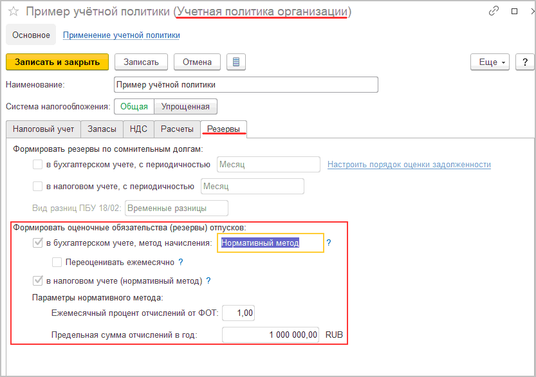The height and width of the screenshot is (377, 536).
Task: Select the Упрощенная taxation system
Action: tap(185, 106)
